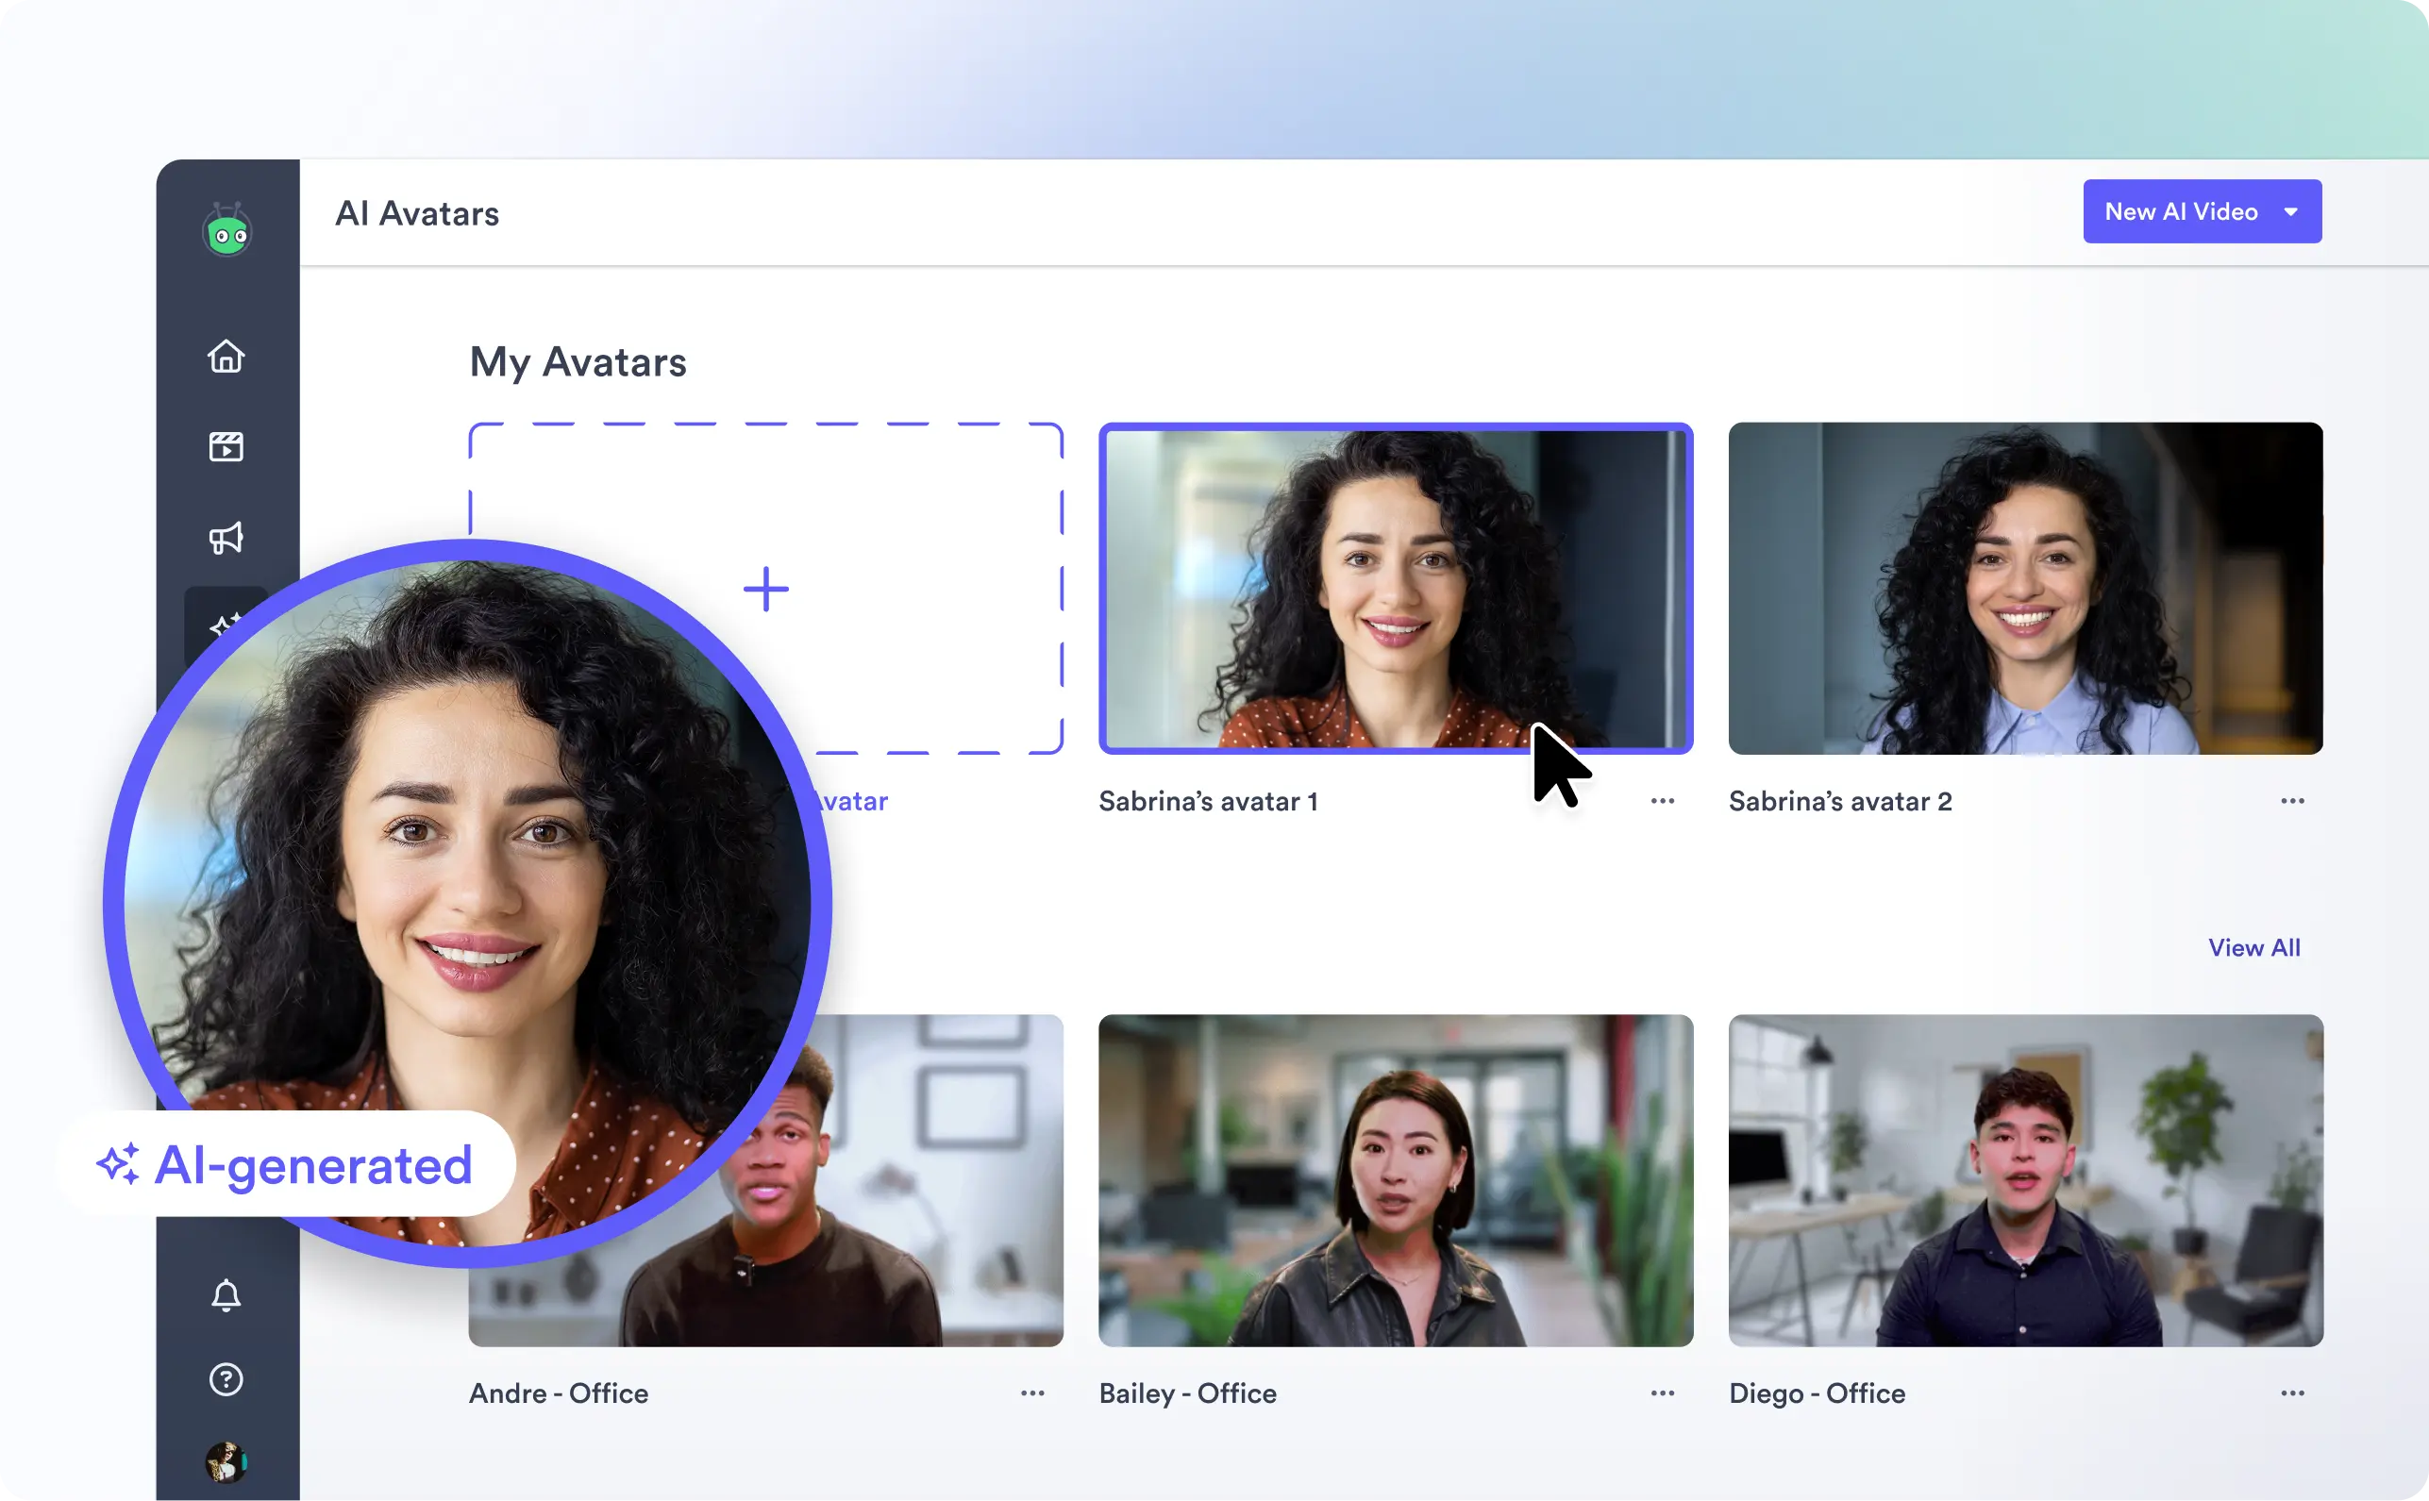Select the Diego - Office avatar thumbnail
2429x1501 pixels.
point(2025,1181)
